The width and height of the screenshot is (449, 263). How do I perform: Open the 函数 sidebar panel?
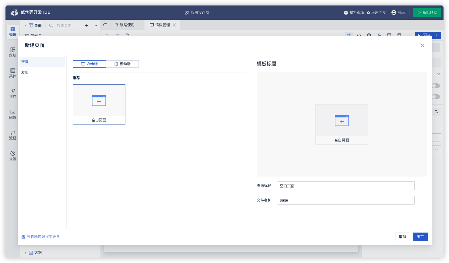pos(12,114)
